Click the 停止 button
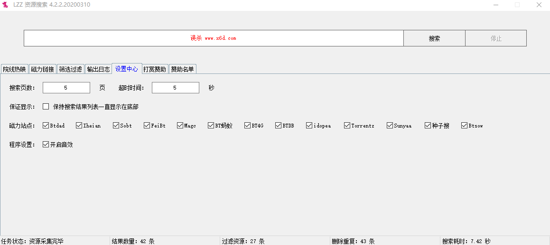This screenshot has height=245, width=550. tap(496, 38)
